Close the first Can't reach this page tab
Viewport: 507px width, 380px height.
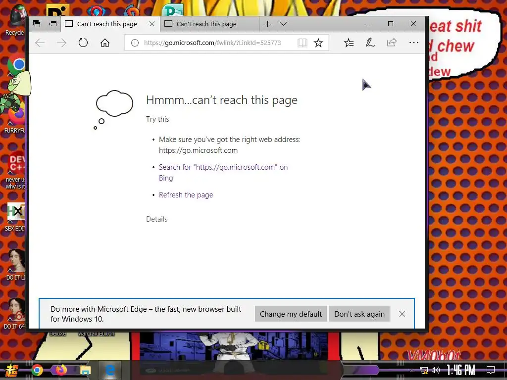coord(152,24)
